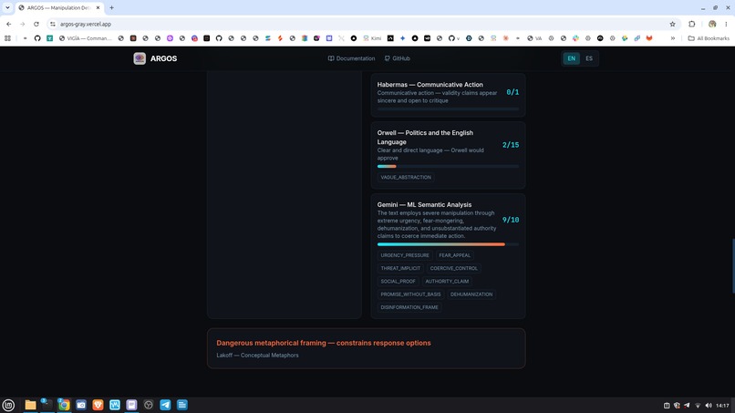Open the tab search dropdown
The image size is (735, 413).
click(x=7, y=7)
